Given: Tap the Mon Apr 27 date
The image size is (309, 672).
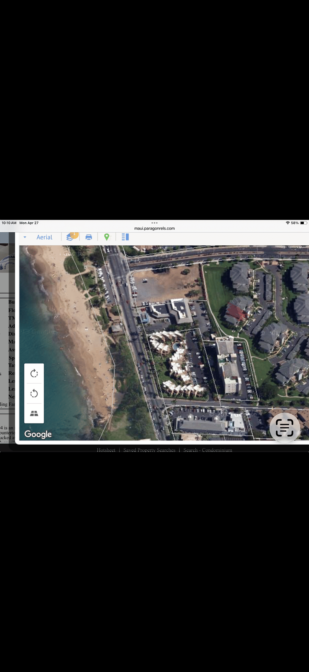Looking at the screenshot, I should (29, 223).
